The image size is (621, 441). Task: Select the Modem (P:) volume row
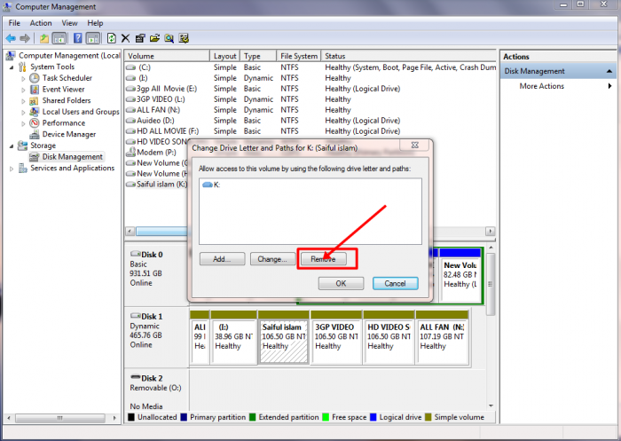click(x=156, y=152)
